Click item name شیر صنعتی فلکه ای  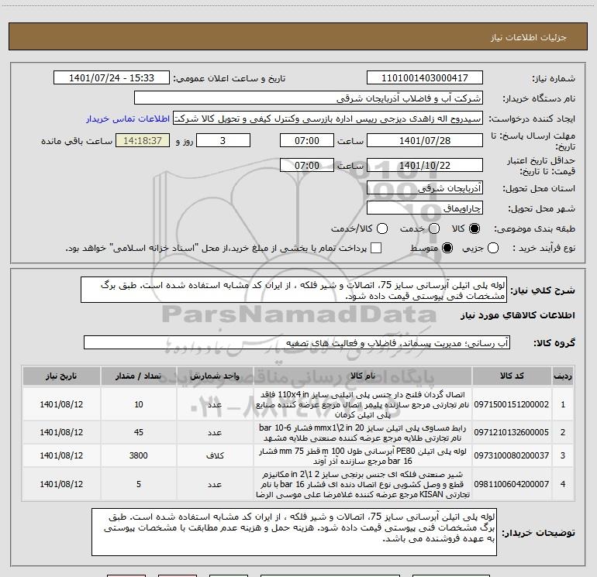tap(363, 484)
